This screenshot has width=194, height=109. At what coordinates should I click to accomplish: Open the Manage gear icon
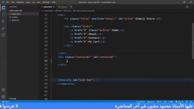click(x=3, y=97)
